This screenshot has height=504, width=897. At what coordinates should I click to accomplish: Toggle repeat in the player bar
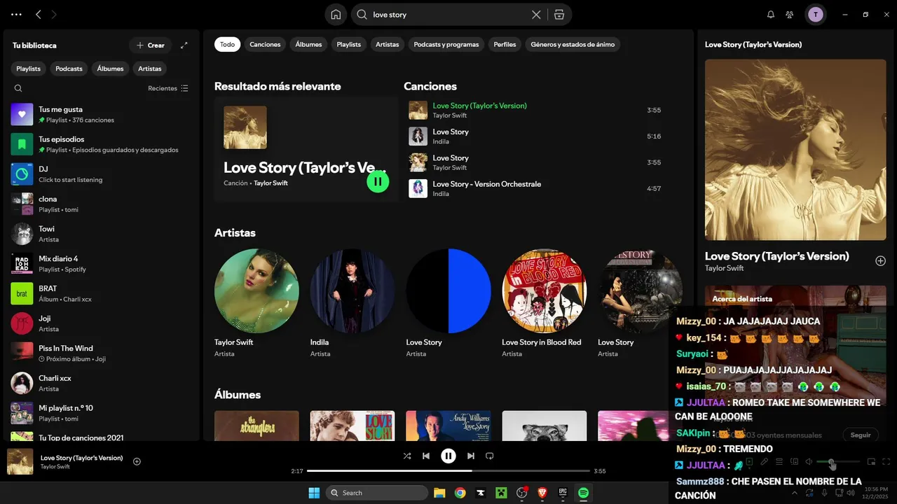(490, 456)
